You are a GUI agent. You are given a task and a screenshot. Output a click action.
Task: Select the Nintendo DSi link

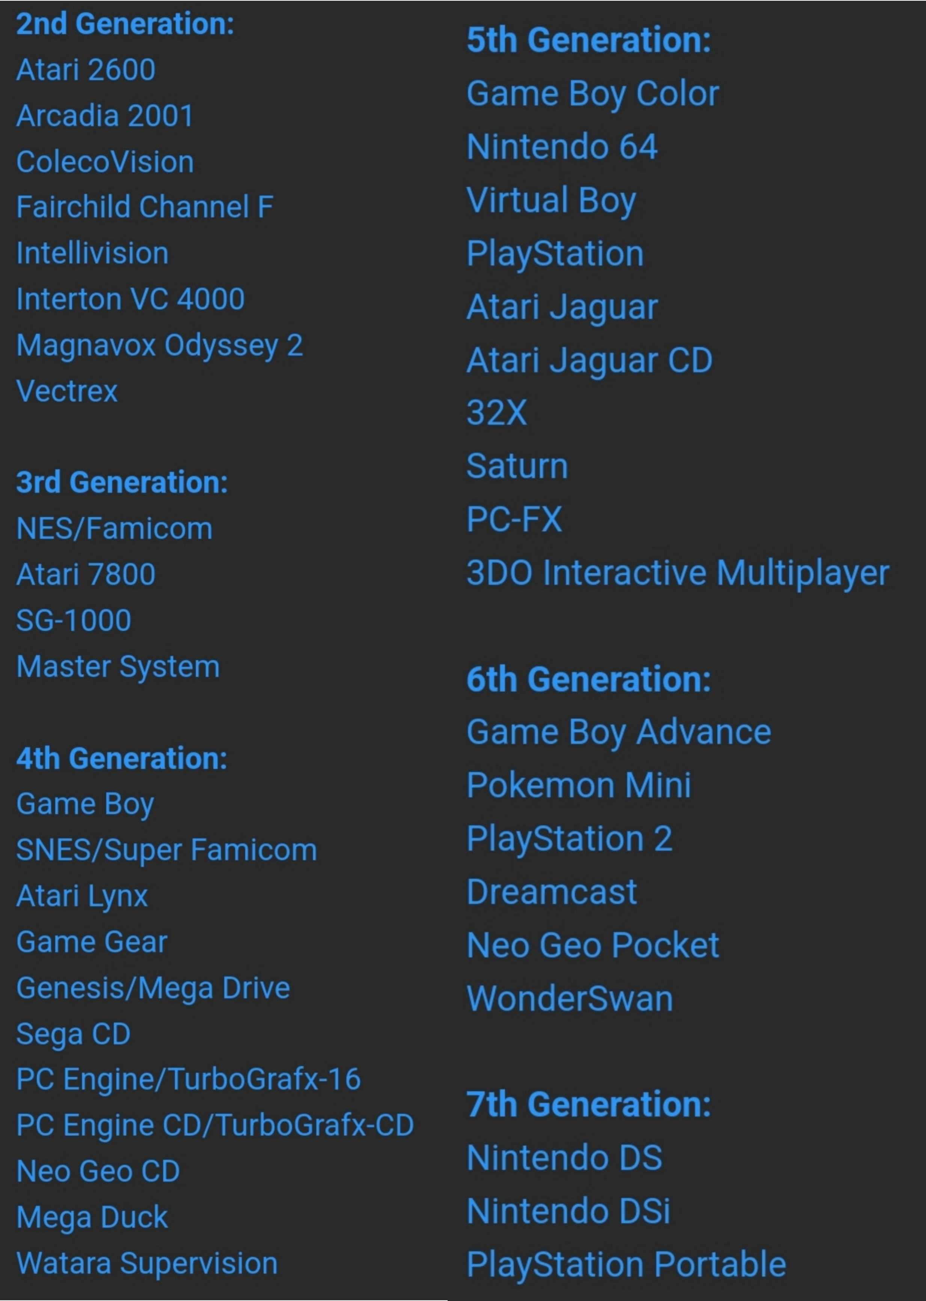click(x=568, y=1211)
